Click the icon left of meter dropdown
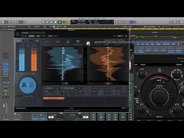 pos(19,41)
